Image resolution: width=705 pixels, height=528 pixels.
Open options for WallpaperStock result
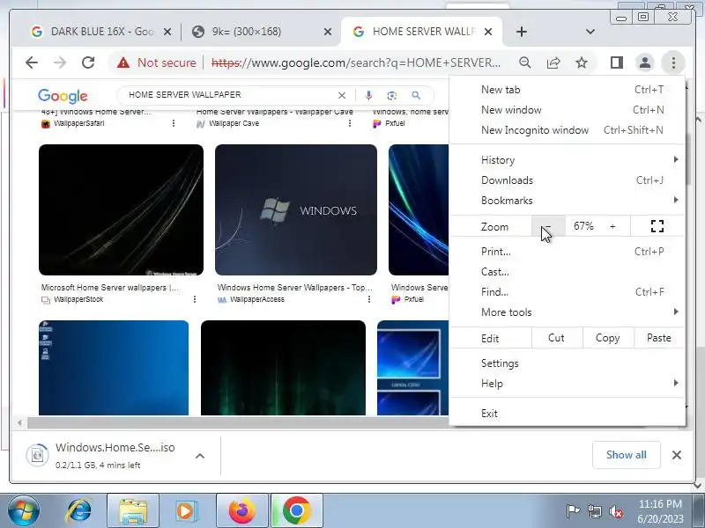[195, 299]
